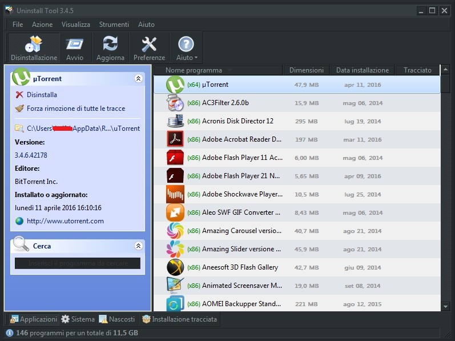Screen dimensions: 455x341
Task: Select Amazing Slider icon
Action: point(175,249)
